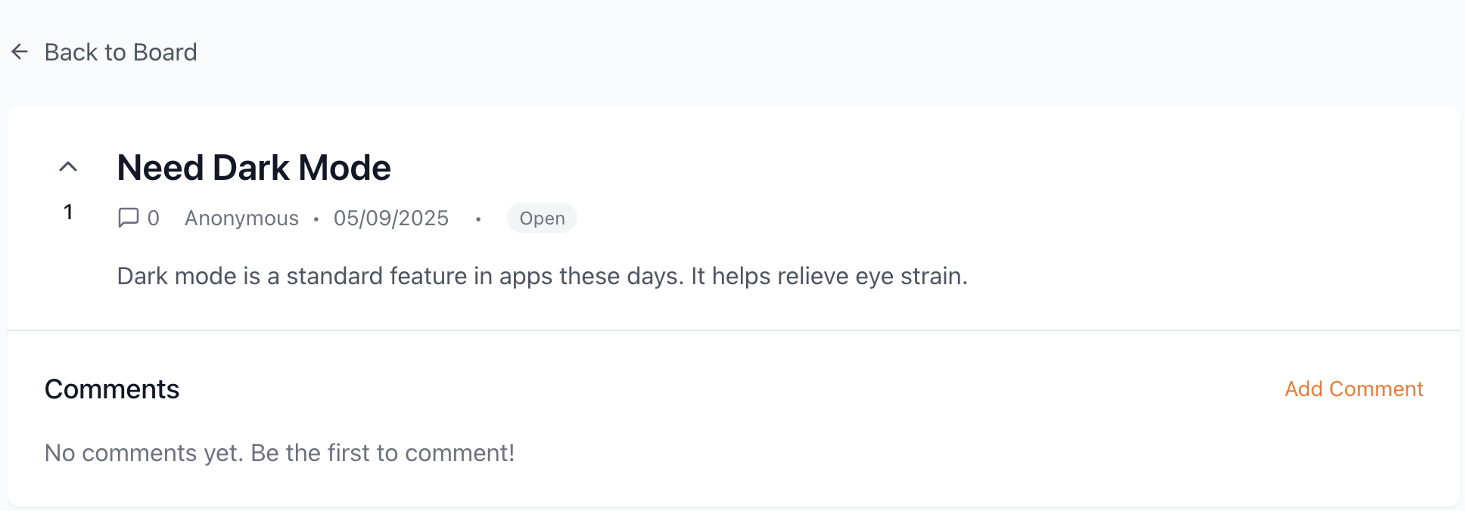Click the comment count 0
1465x511 pixels.
click(154, 218)
